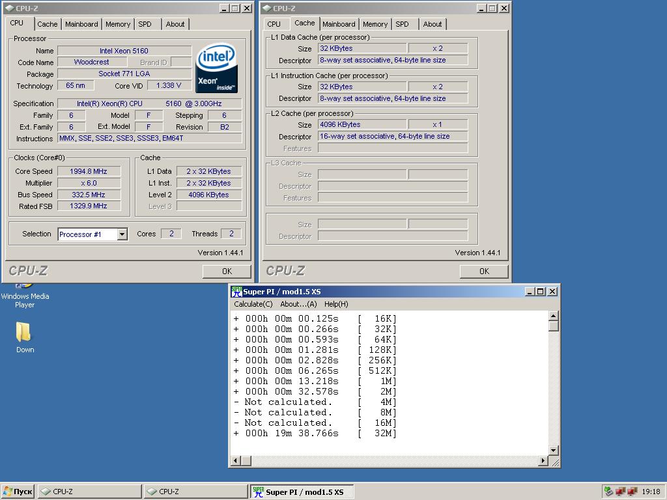The image size is (667, 500).
Task: Click the tray network icon beside the clock
Action: (x=632, y=492)
